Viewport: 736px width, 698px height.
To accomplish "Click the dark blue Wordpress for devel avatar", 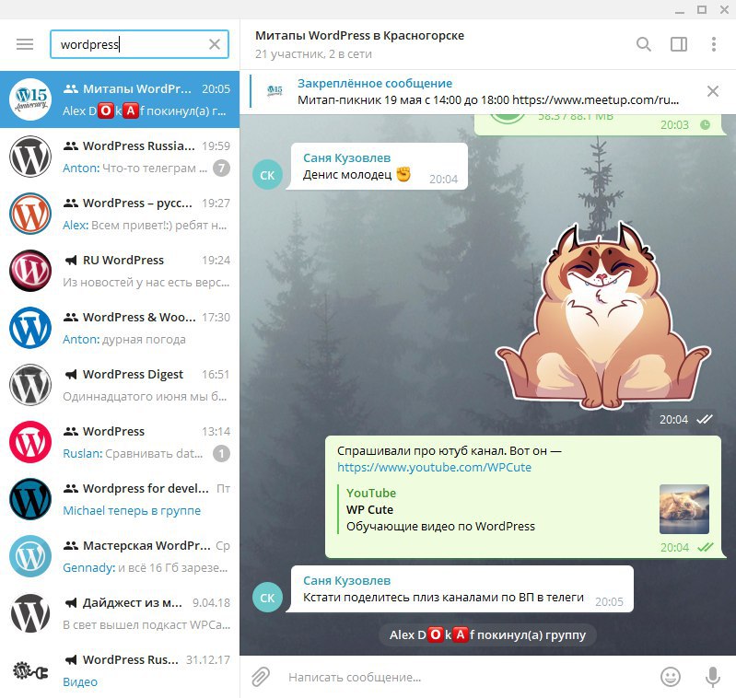I will [x=30, y=499].
